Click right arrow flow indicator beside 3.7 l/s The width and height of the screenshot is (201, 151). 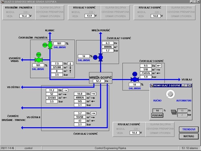point(93,113)
